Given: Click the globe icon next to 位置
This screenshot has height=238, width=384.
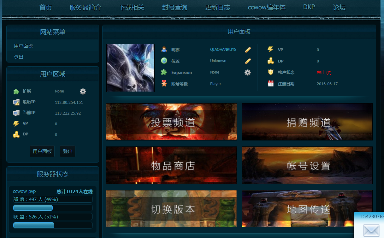Looking at the screenshot, I should [x=164, y=61].
